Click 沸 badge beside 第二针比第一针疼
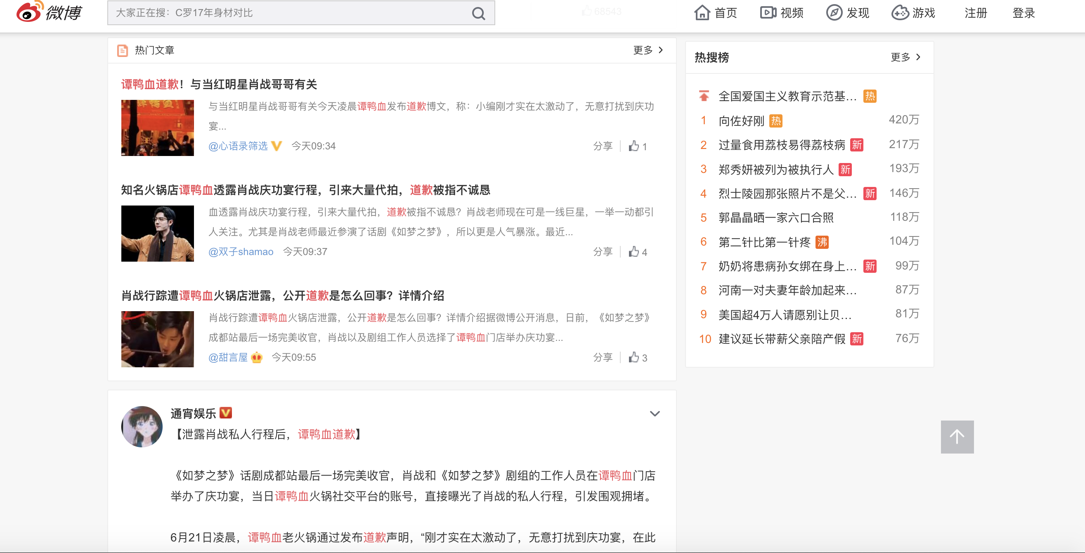The image size is (1085, 553). click(x=822, y=242)
